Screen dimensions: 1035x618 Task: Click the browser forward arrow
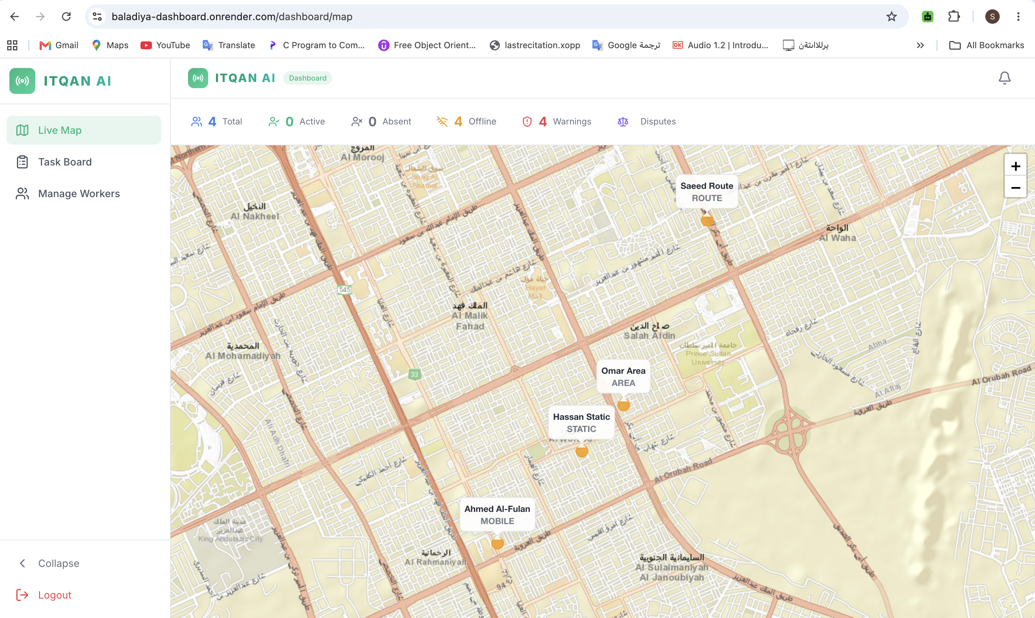click(40, 17)
